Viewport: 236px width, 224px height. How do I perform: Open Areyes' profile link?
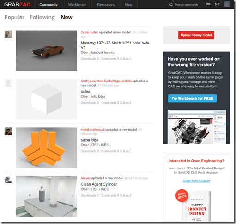[x=85, y=178]
